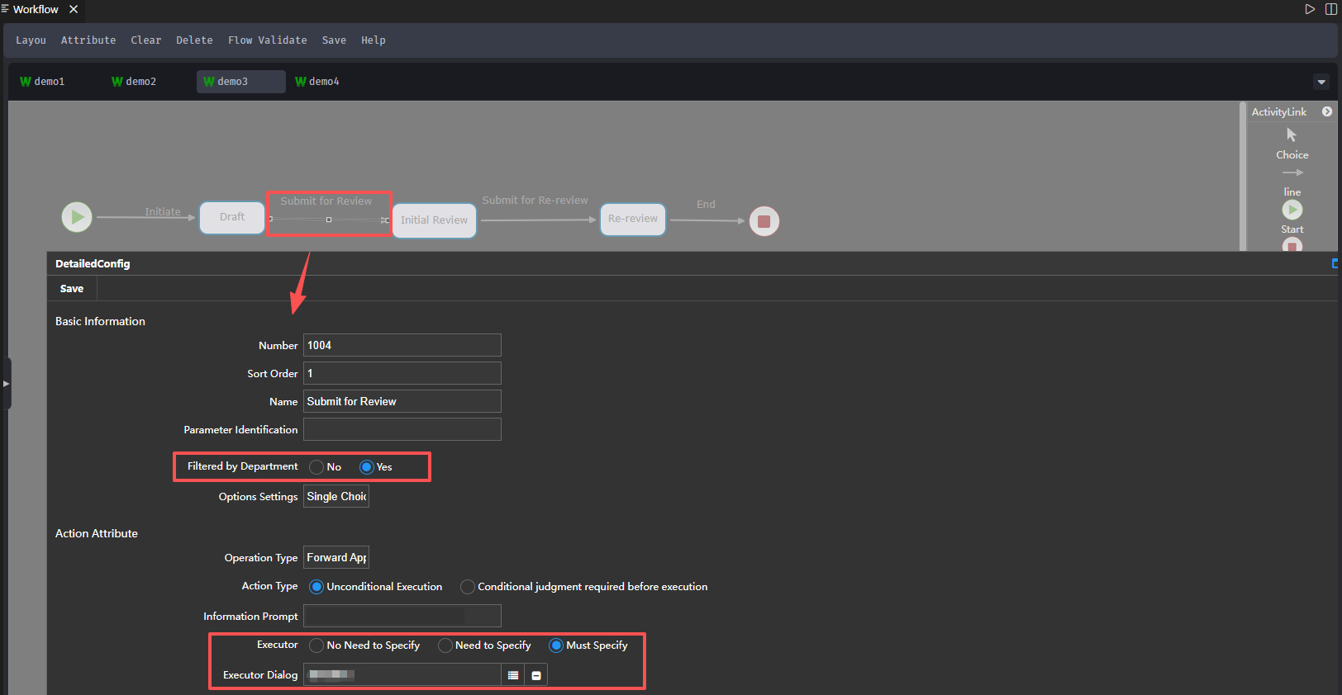Select the Initial Review activity node
The height and width of the screenshot is (695, 1342).
coord(434,220)
